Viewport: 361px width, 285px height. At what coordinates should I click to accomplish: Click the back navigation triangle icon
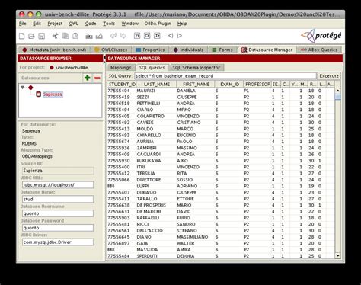(171, 36)
